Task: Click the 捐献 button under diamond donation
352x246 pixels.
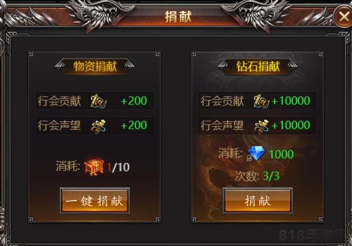Action: 258,200
